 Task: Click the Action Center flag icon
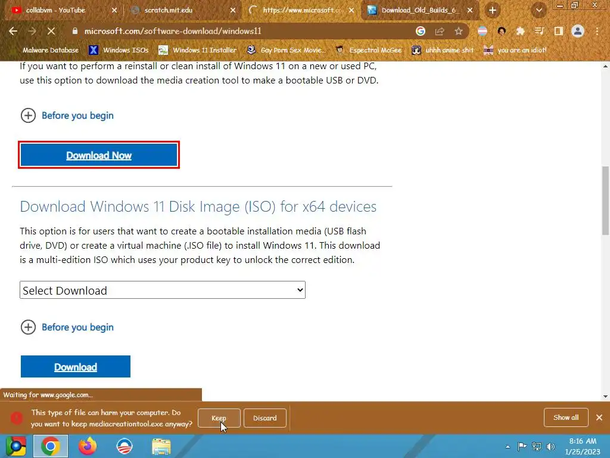tap(522, 446)
